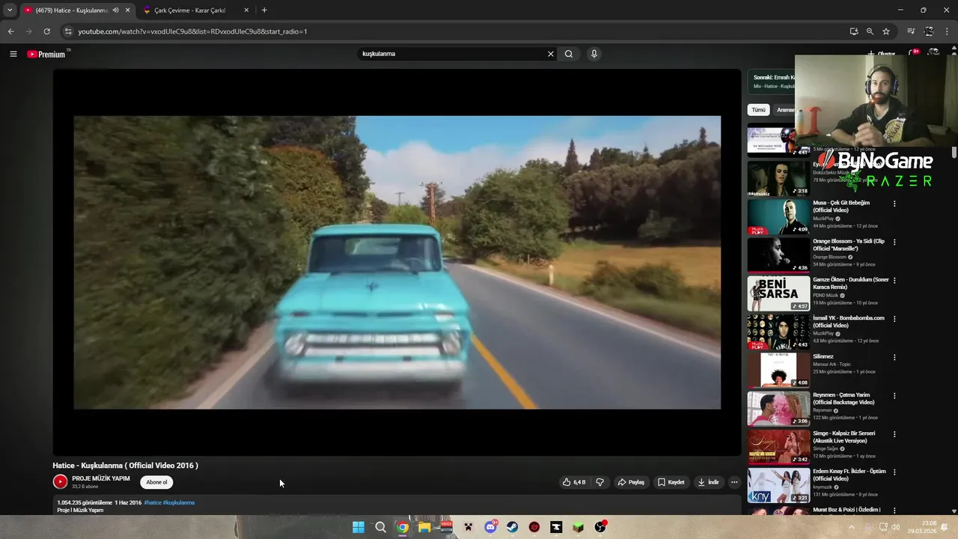This screenshot has width=958, height=539.
Task: Click the Paylaş share button
Action: click(631, 482)
